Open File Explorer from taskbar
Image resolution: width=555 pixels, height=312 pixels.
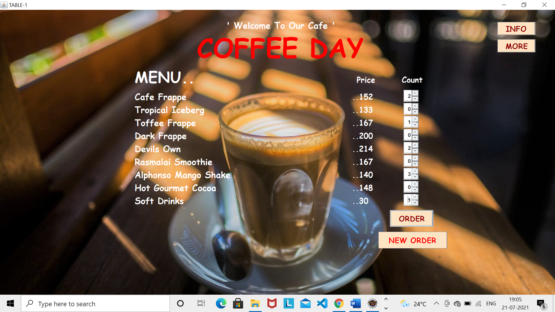(x=255, y=303)
